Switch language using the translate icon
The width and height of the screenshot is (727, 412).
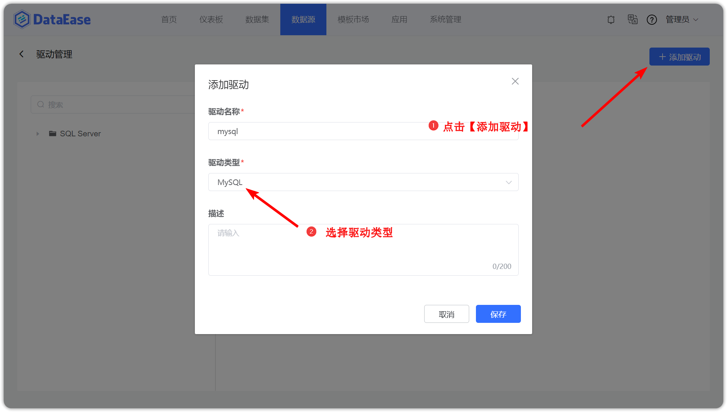(x=633, y=19)
